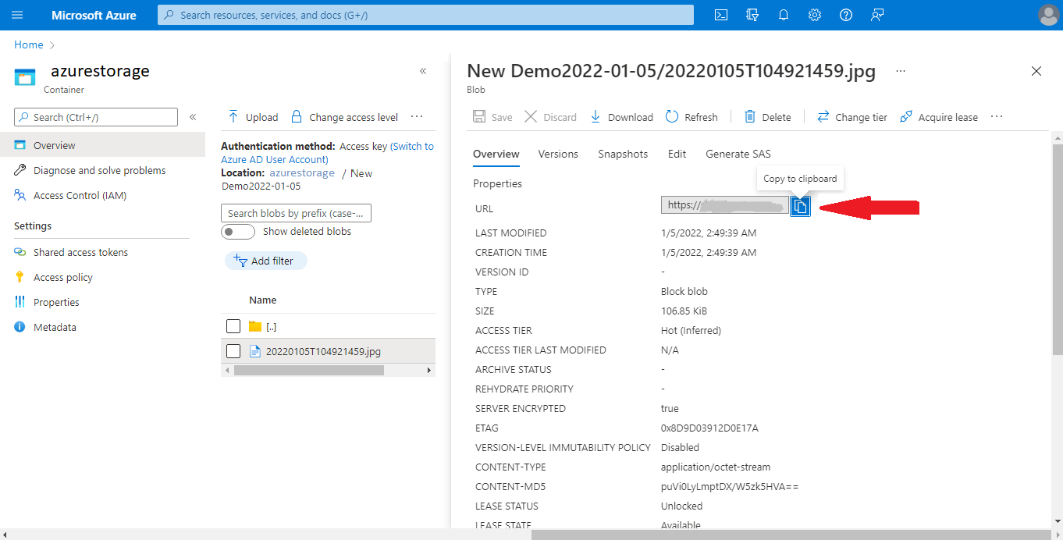Image resolution: width=1063 pixels, height=540 pixels.
Task: Click the Discard button in blob toolbar
Action: (x=550, y=117)
